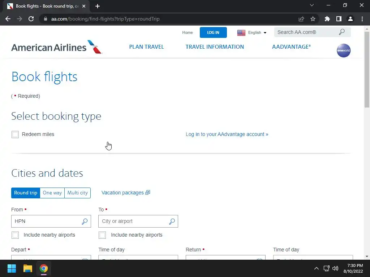This screenshot has width=370, height=277.
Task: Click the American Airlines logo
Action: tap(57, 47)
